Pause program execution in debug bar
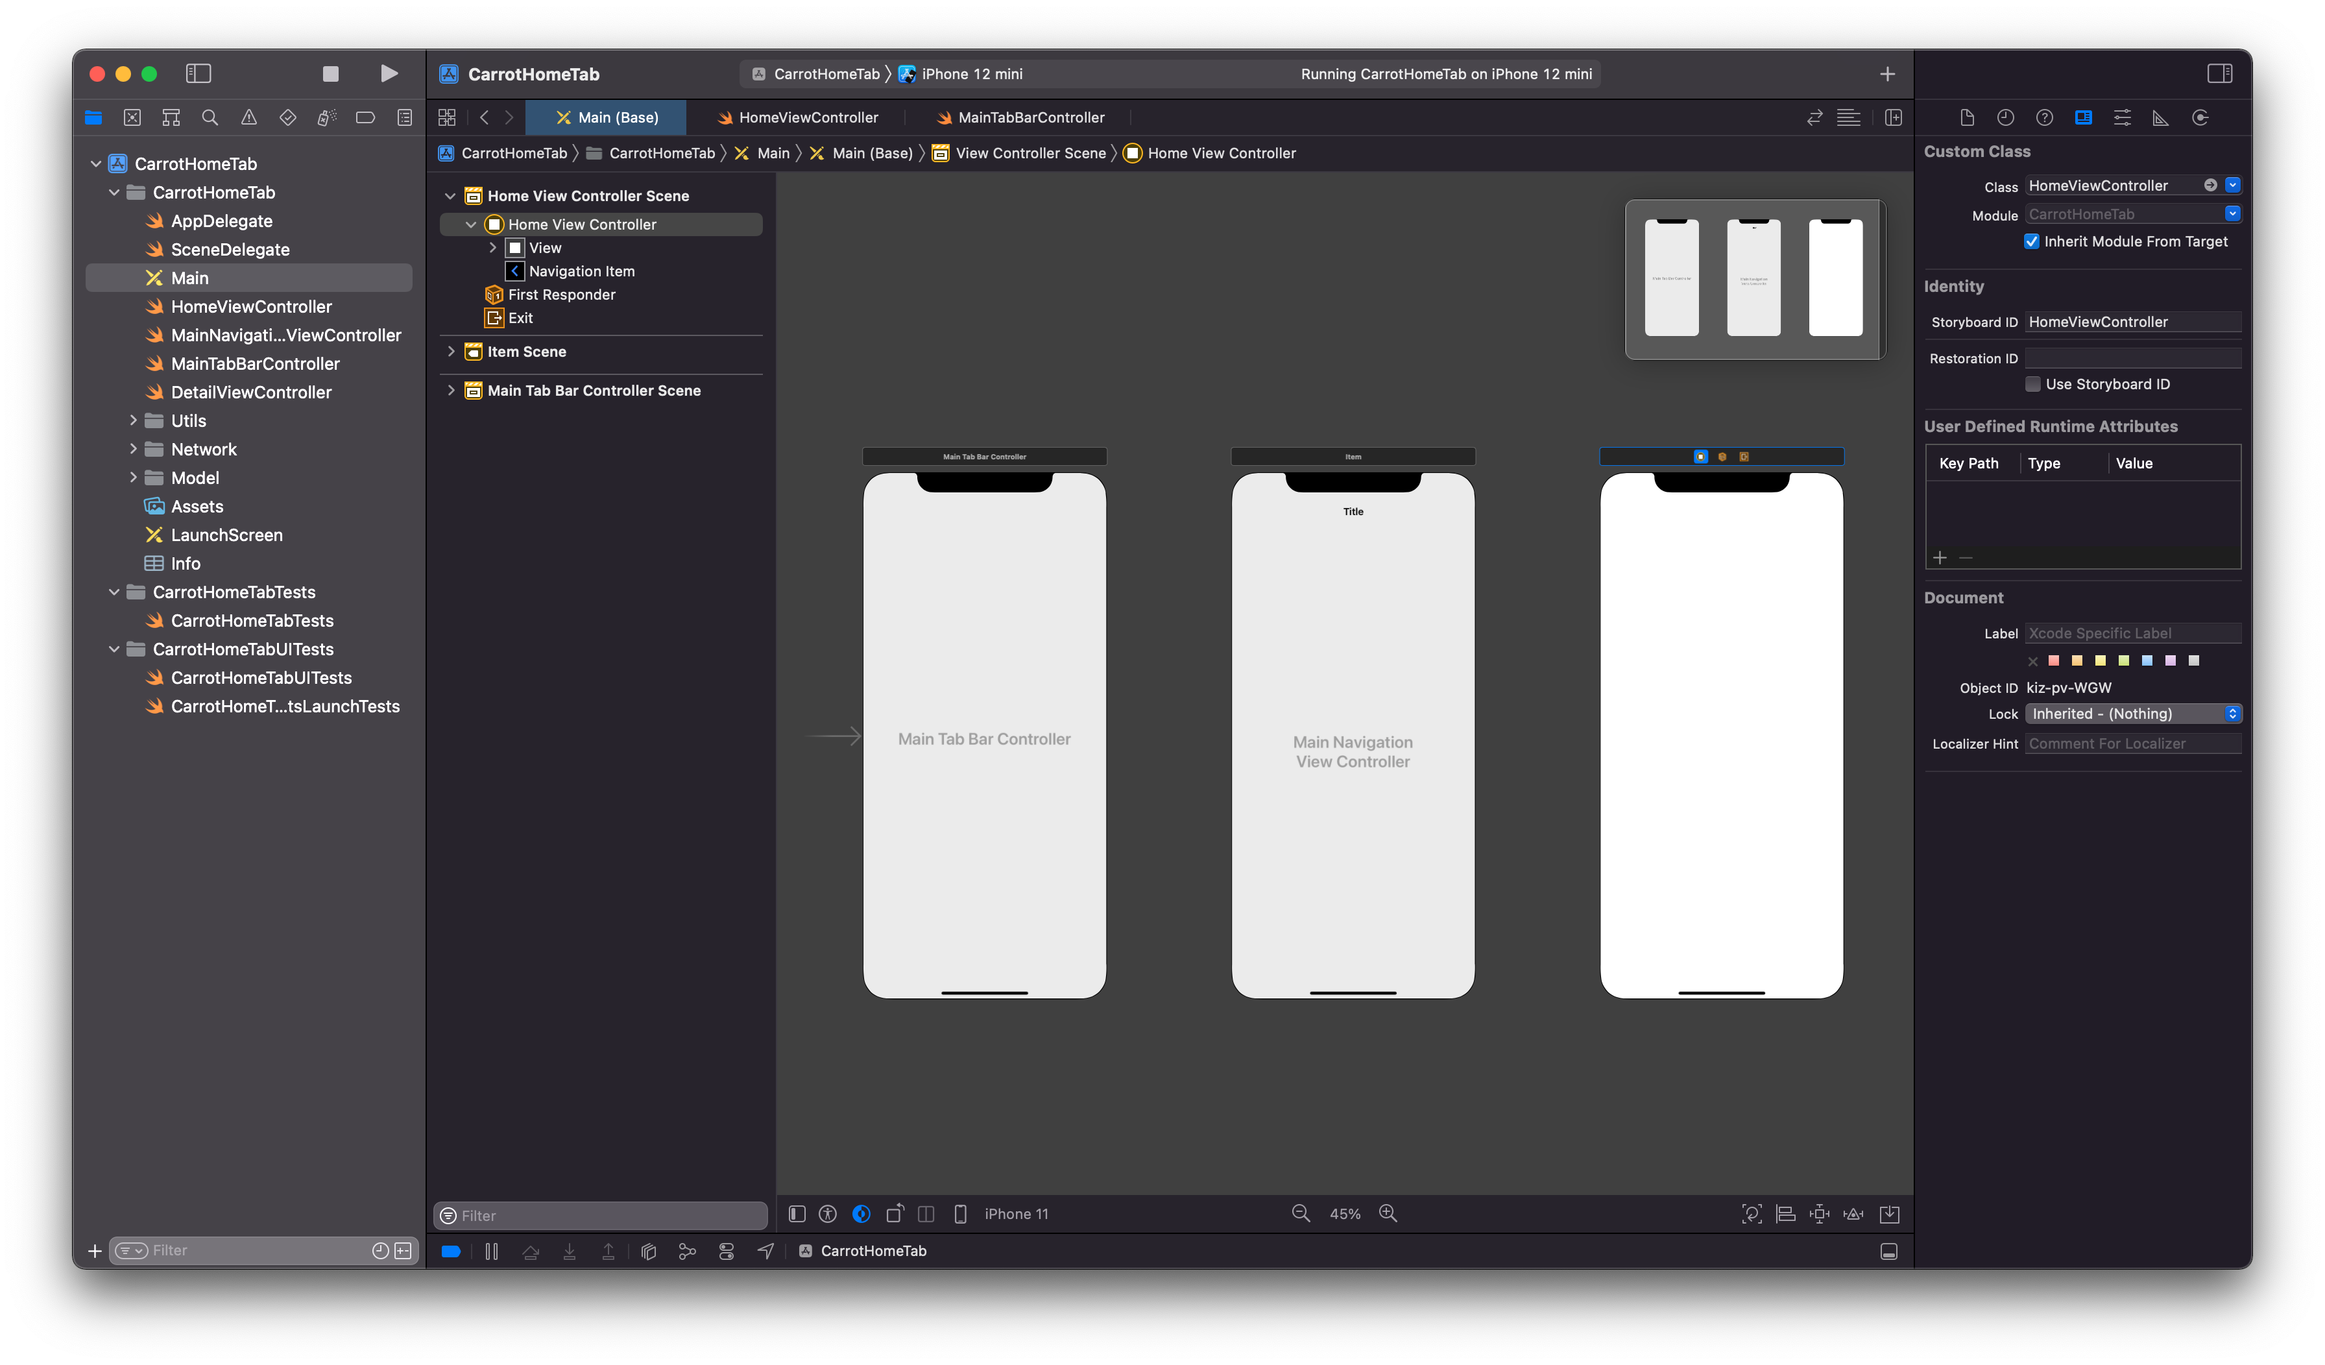 tap(492, 1251)
